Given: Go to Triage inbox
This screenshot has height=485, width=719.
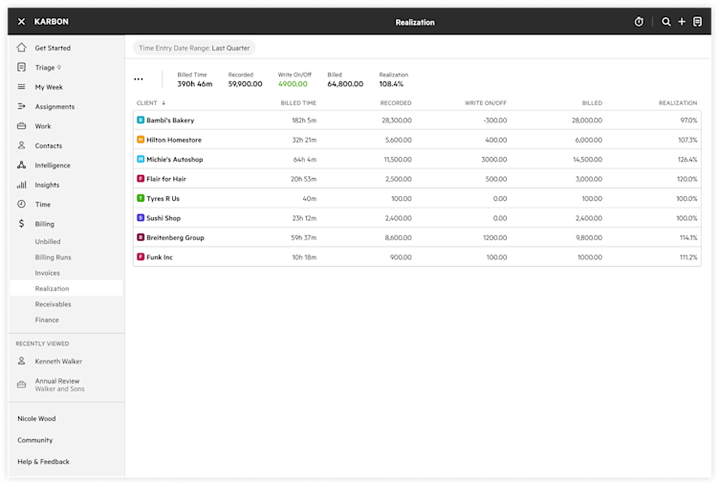Looking at the screenshot, I should [x=45, y=68].
